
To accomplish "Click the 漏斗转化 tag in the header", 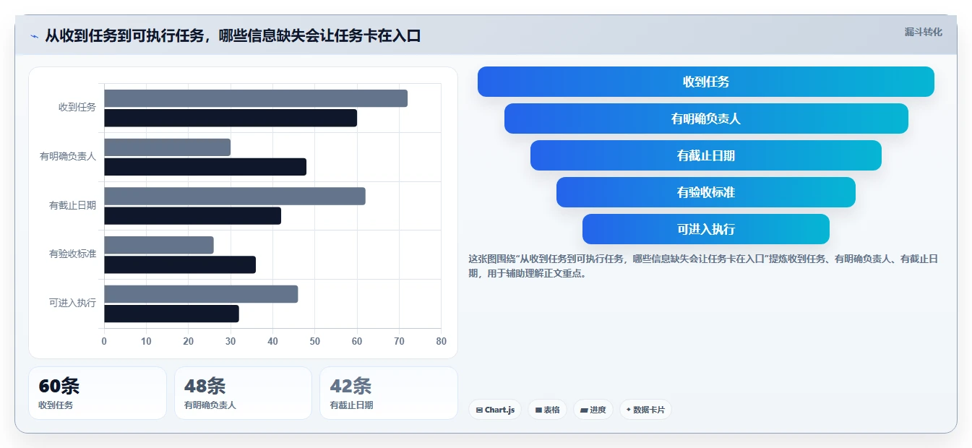I will pyautogui.click(x=923, y=32).
